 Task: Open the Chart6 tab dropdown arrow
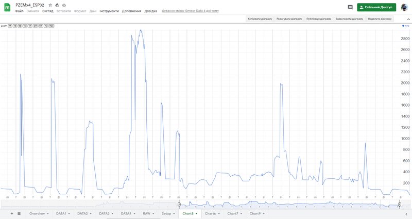218,214
